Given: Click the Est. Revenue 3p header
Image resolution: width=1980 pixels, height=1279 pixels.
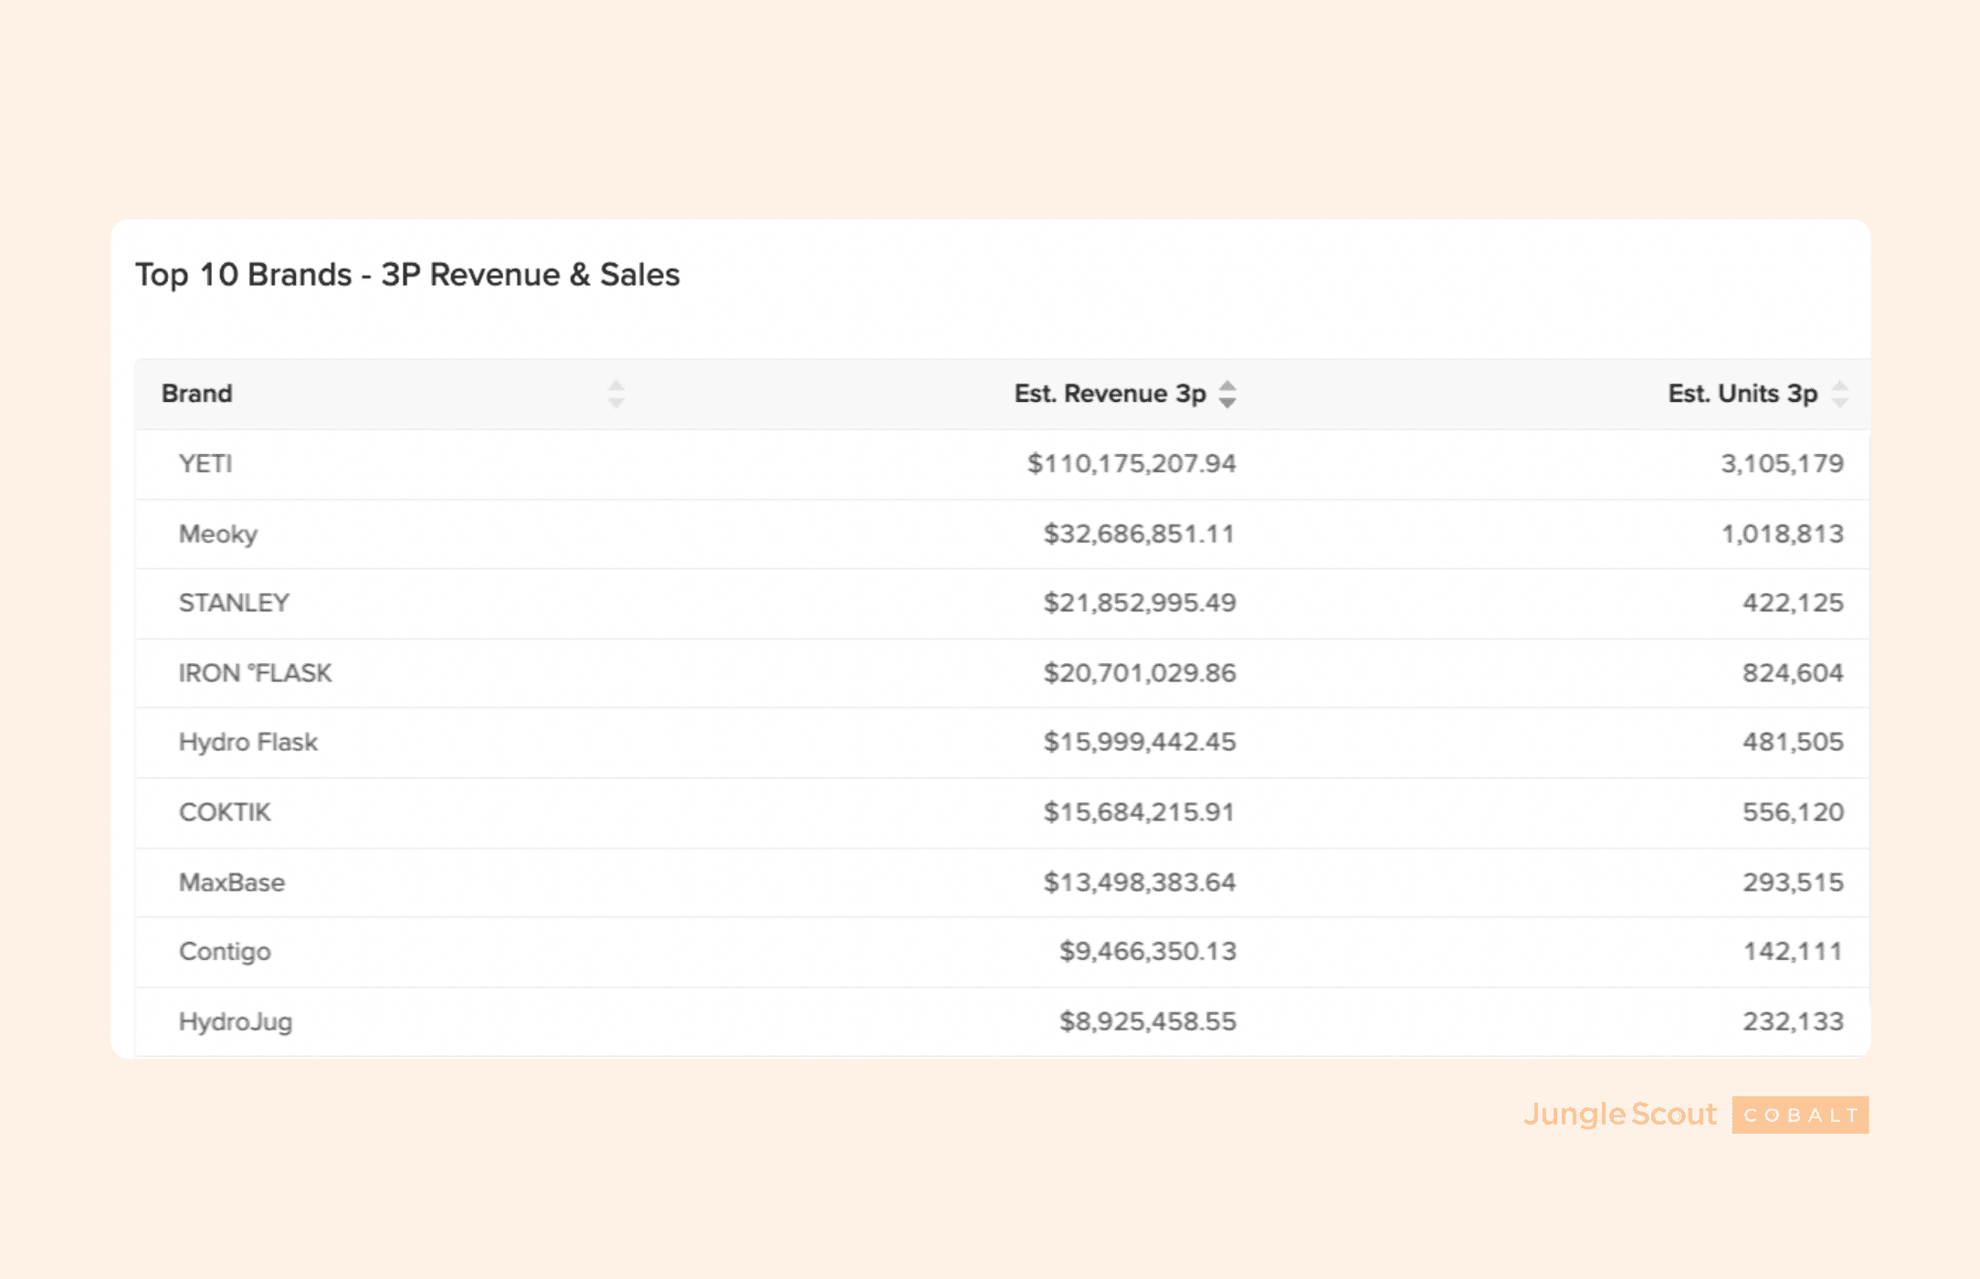Looking at the screenshot, I should coord(1111,394).
